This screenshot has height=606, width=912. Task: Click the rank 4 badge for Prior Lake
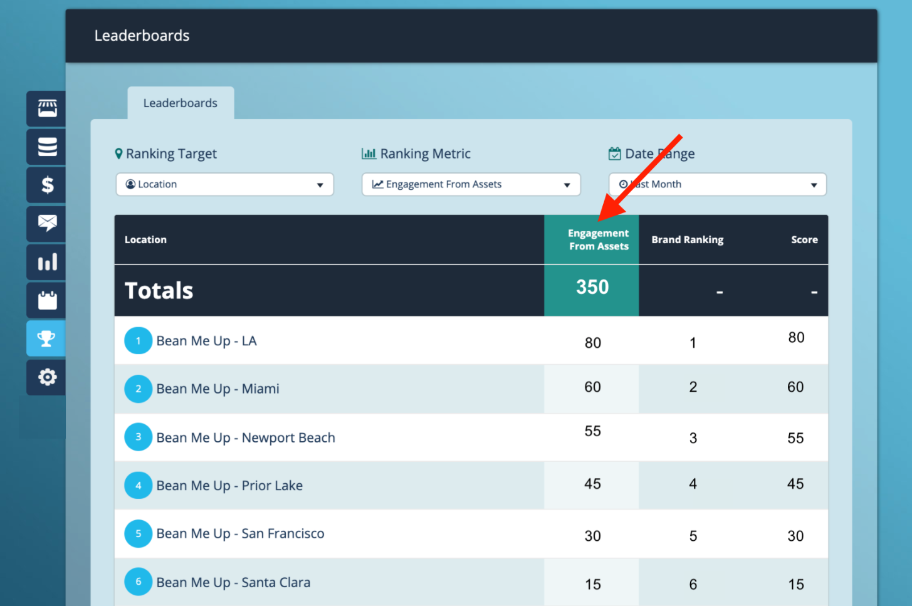click(138, 485)
